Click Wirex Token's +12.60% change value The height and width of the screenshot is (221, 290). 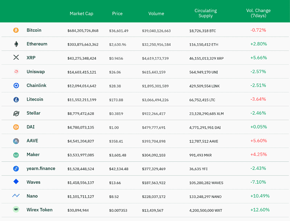pyautogui.click(x=260, y=210)
